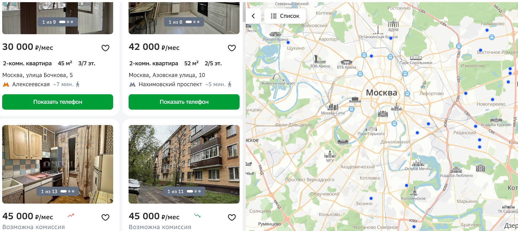518x231 pixels.
Task: Select the Лужники stadium icon on map
Action: [342, 142]
